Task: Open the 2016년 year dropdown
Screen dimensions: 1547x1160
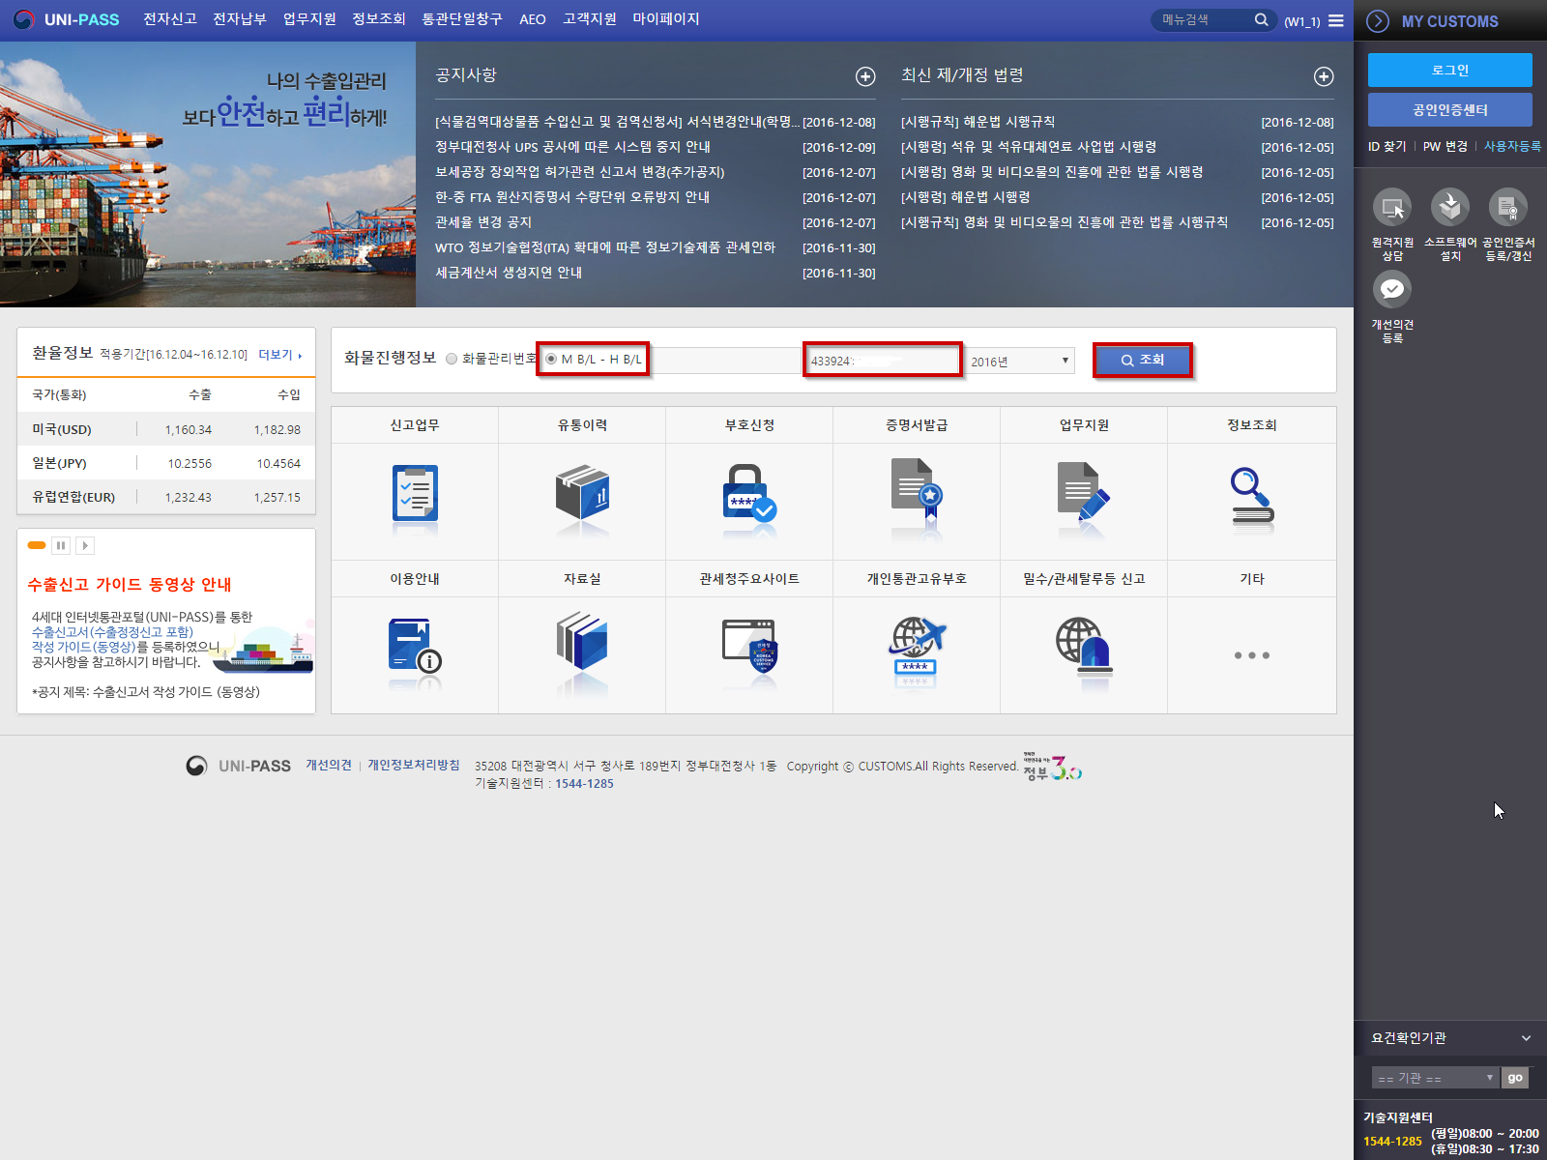Action: click(x=1021, y=361)
